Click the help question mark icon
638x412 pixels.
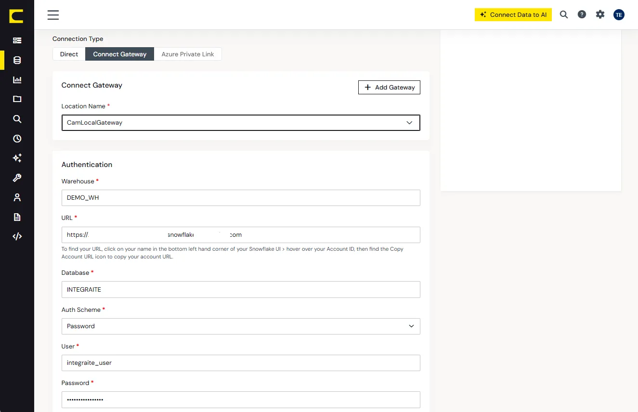coord(582,14)
